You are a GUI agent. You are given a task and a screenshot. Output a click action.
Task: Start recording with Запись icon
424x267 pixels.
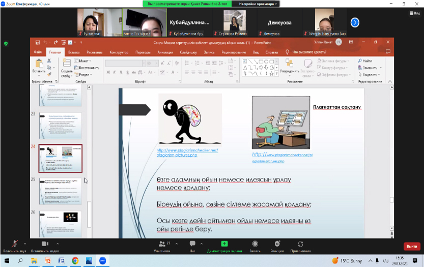coord(254,244)
